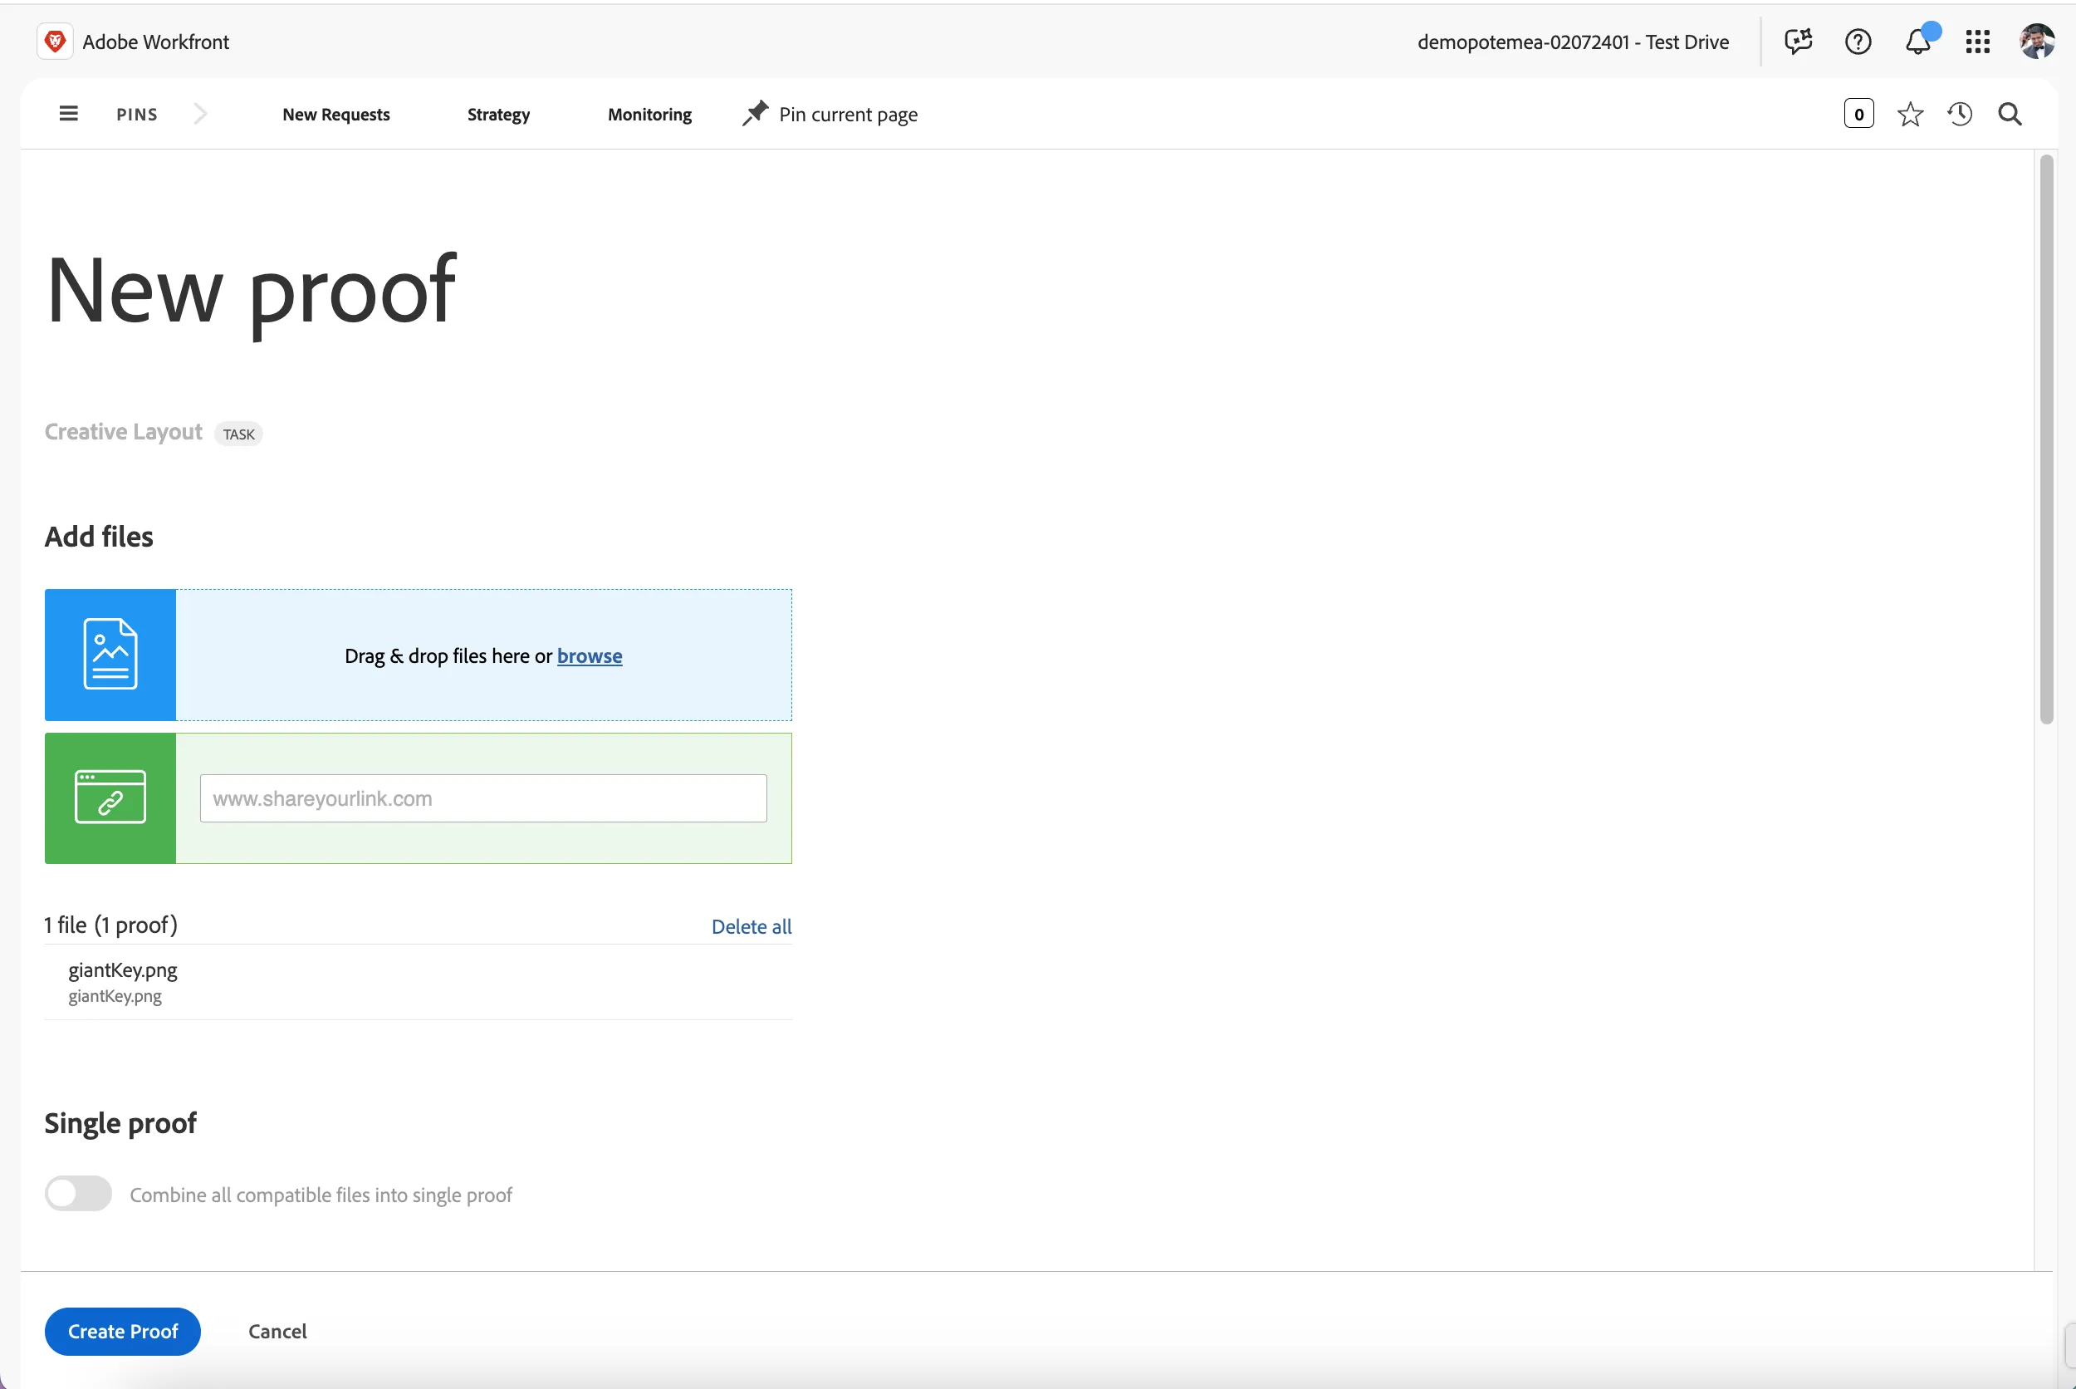Screen dimensions: 2076x1389
Task: Select PINS label in navigation
Action: (x=137, y=115)
